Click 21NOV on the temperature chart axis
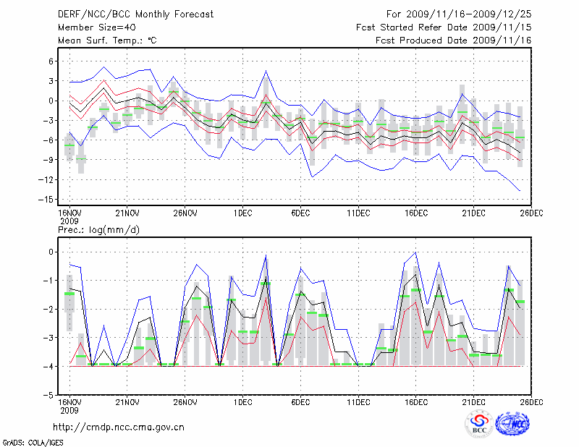Image resolution: width=579 pixels, height=447 pixels. coord(127,212)
